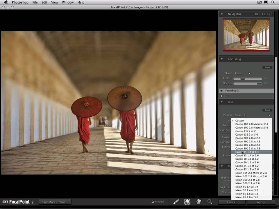Click Find More Online button
This screenshot has width=279, height=209.
click(x=55, y=202)
